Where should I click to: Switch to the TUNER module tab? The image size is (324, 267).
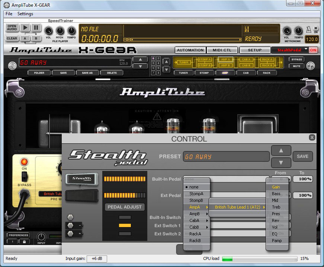[x=183, y=73]
